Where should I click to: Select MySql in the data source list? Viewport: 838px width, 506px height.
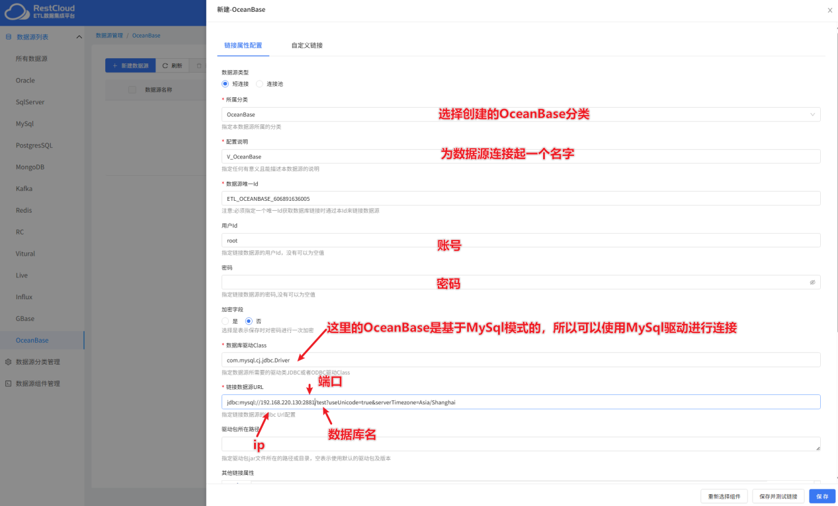coord(24,124)
